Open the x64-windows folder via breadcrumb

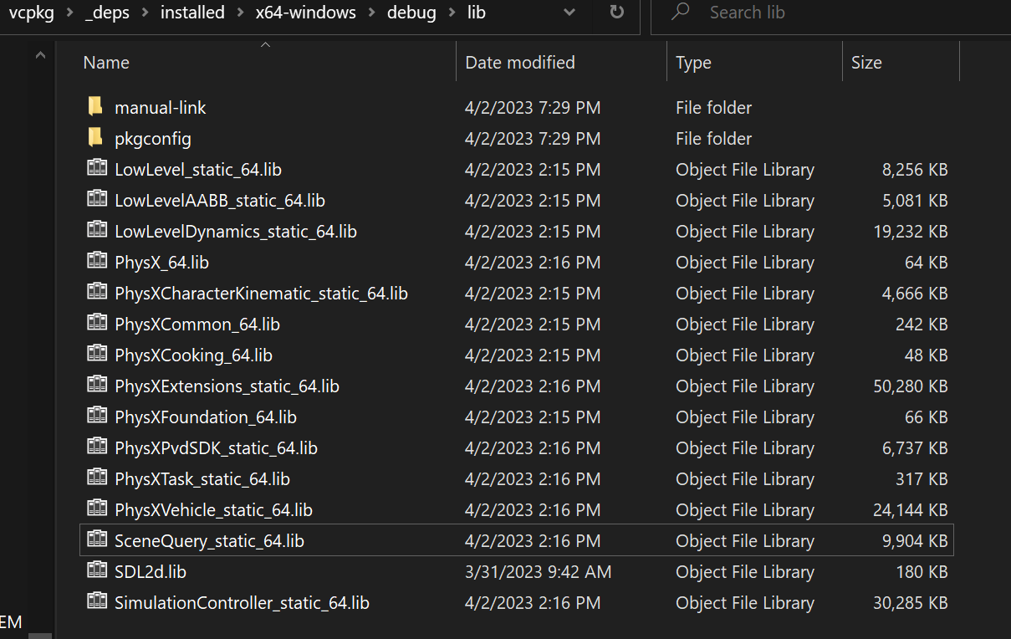pyautogui.click(x=305, y=12)
